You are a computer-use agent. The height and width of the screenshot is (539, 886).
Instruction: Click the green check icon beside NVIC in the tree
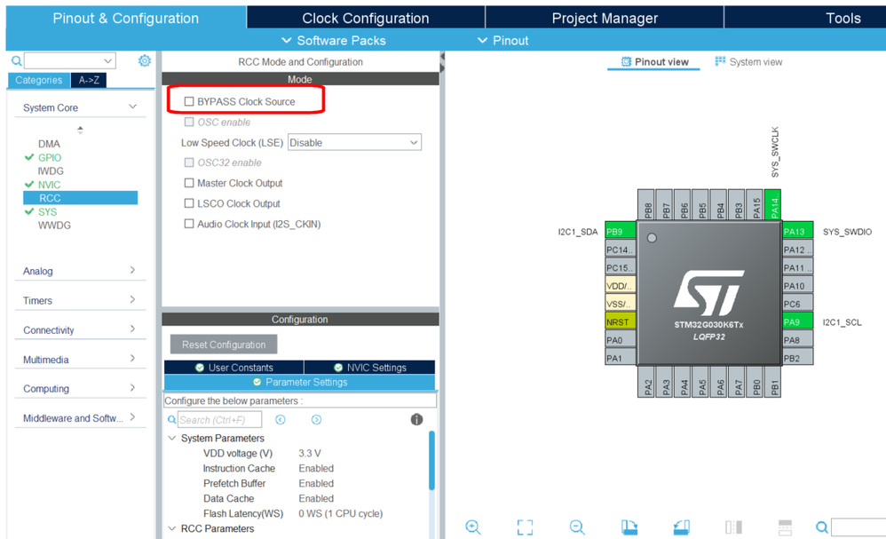[29, 184]
